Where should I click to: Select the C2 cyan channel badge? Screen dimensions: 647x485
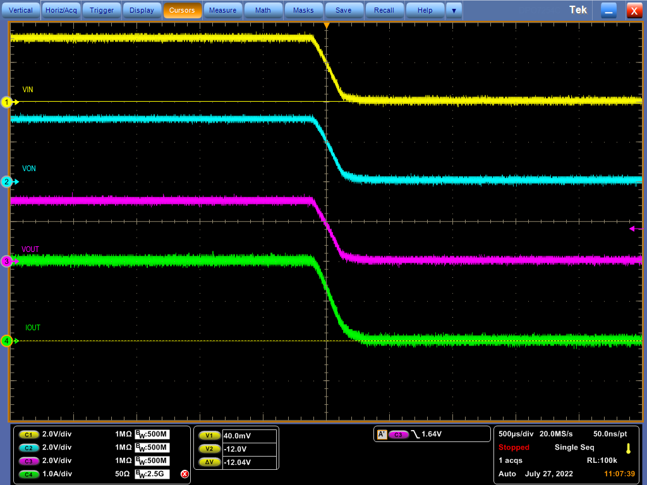pyautogui.click(x=28, y=448)
